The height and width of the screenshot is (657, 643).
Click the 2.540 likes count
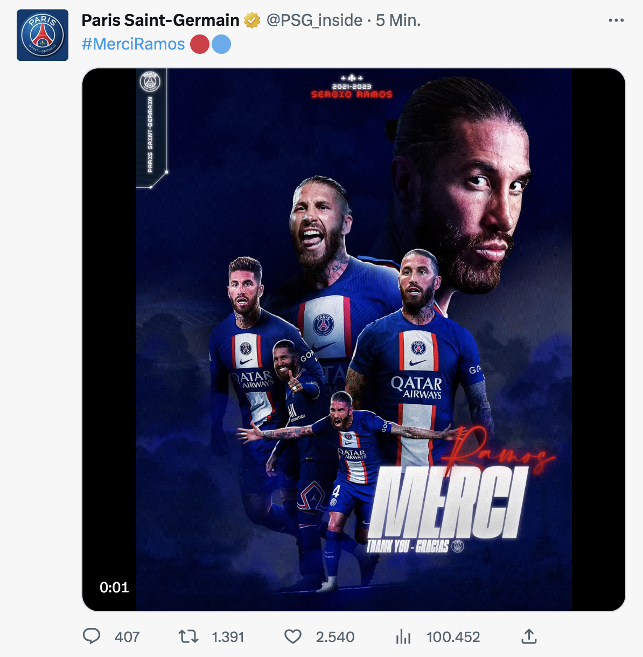click(335, 637)
